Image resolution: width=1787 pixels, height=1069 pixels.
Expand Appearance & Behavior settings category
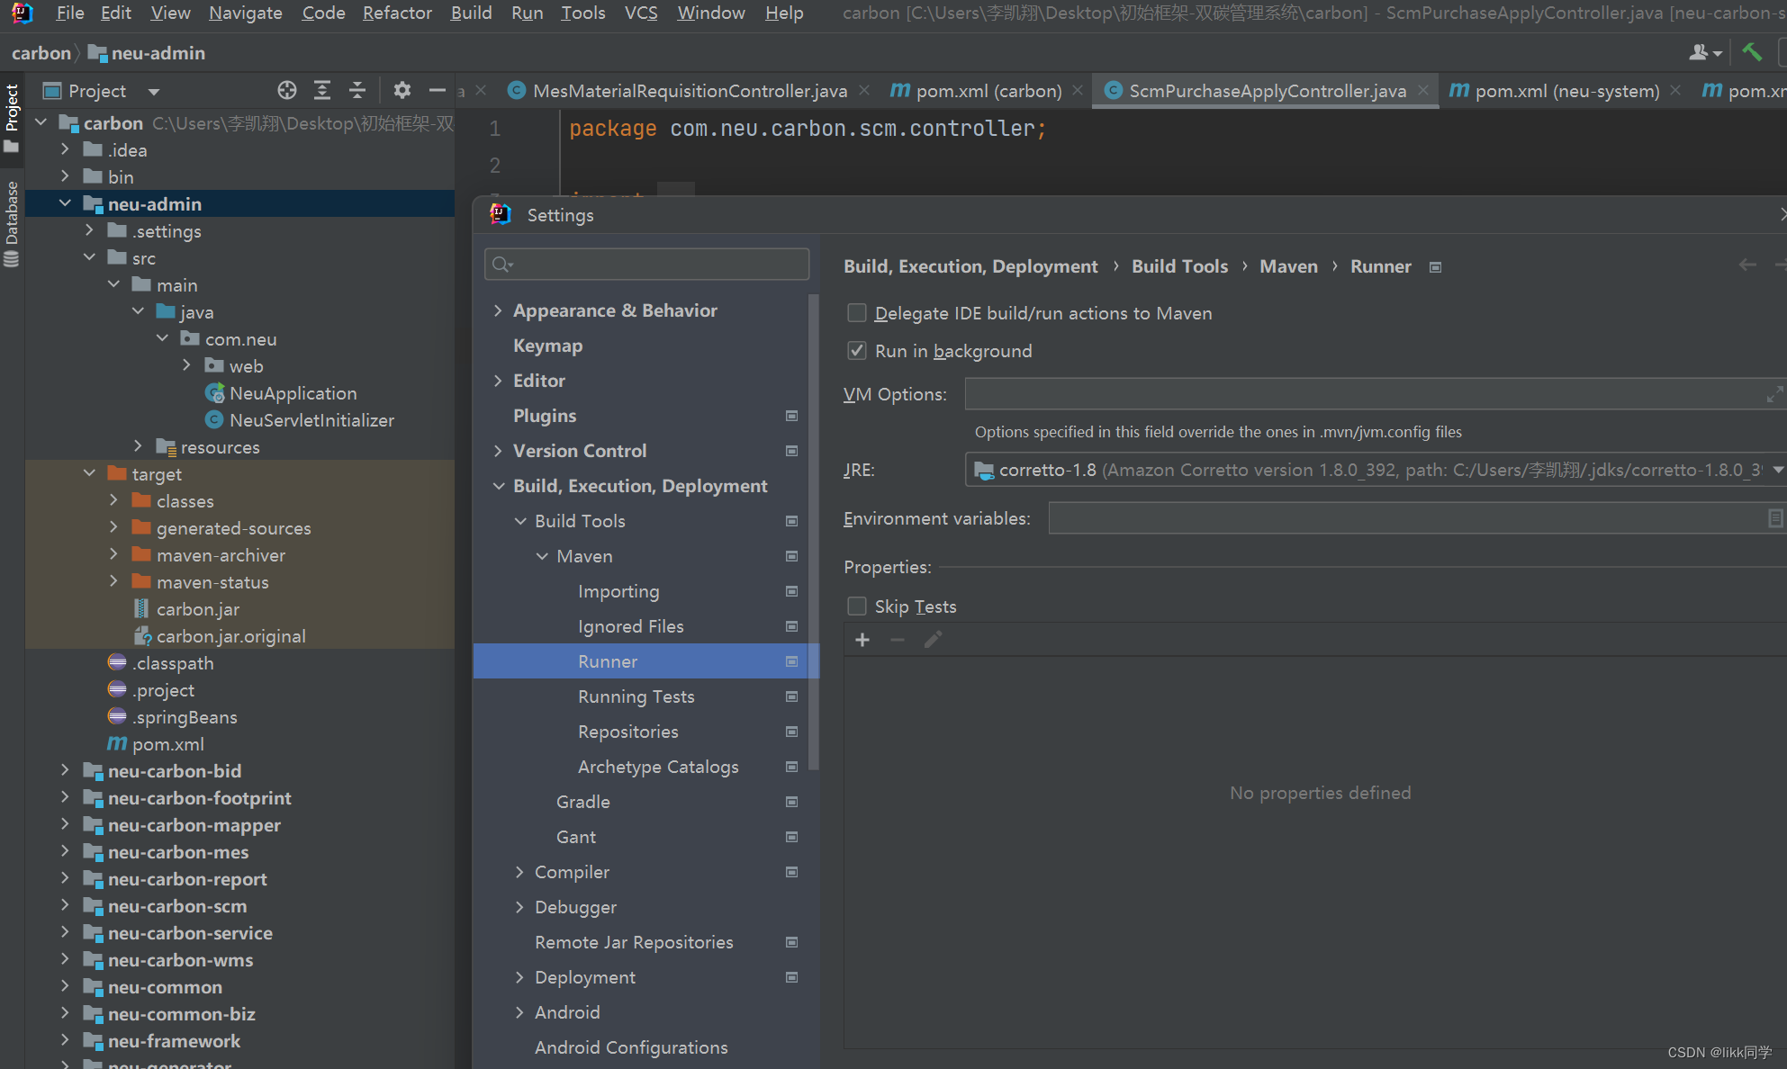pos(498,310)
